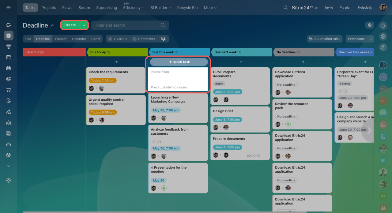The image size is (392, 213).
Task: Click the Invite button
Action: (329, 8)
